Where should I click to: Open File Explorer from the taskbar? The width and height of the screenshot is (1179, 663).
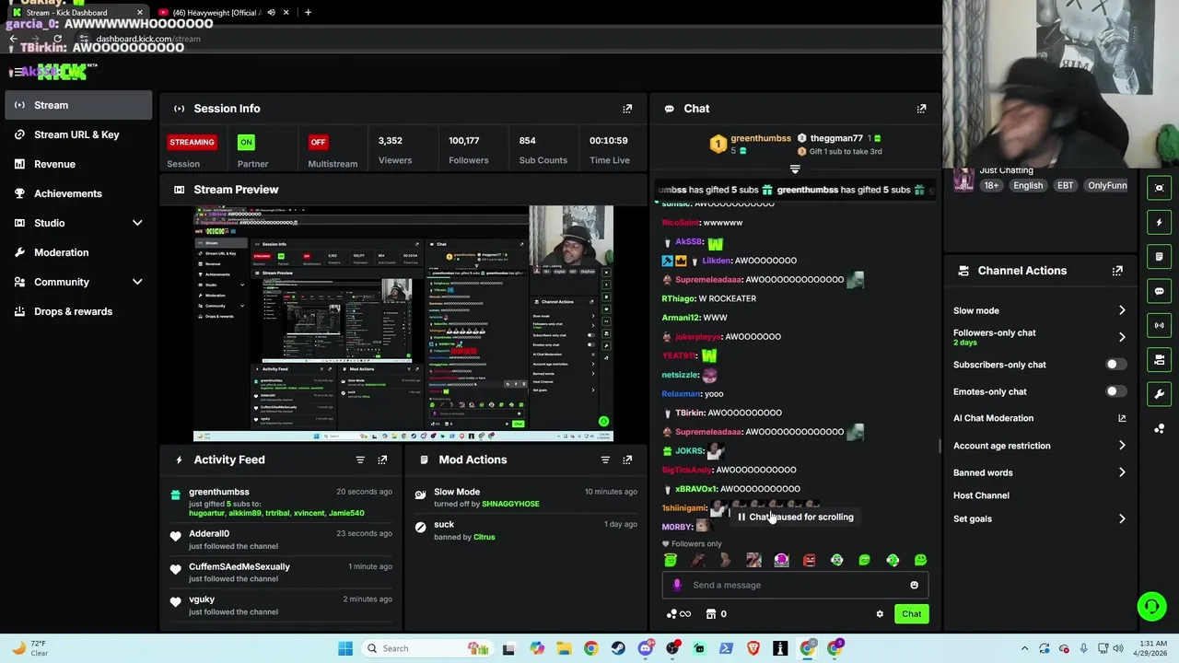pos(564,648)
